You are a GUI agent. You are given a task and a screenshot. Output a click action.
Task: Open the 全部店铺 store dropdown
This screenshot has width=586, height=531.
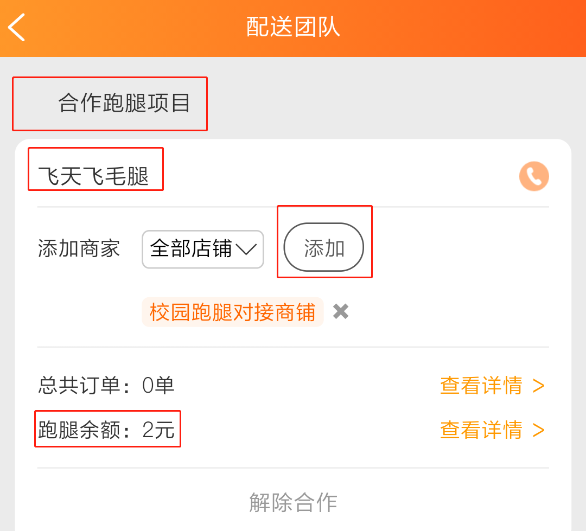202,249
